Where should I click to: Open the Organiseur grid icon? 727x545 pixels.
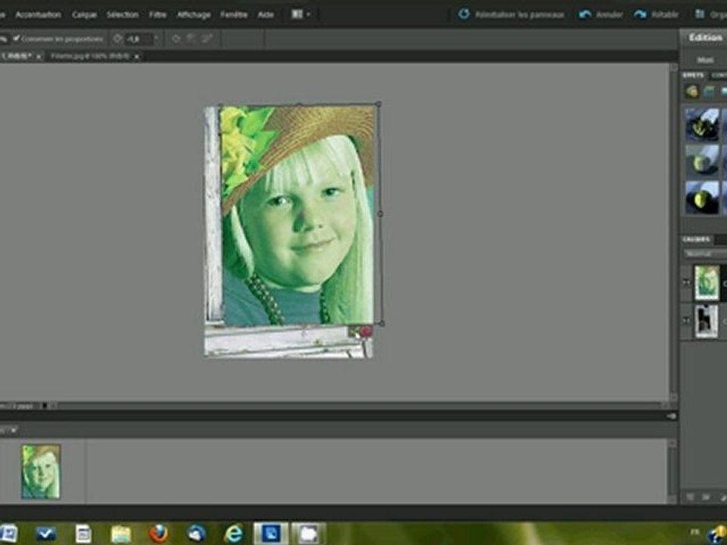(x=700, y=14)
